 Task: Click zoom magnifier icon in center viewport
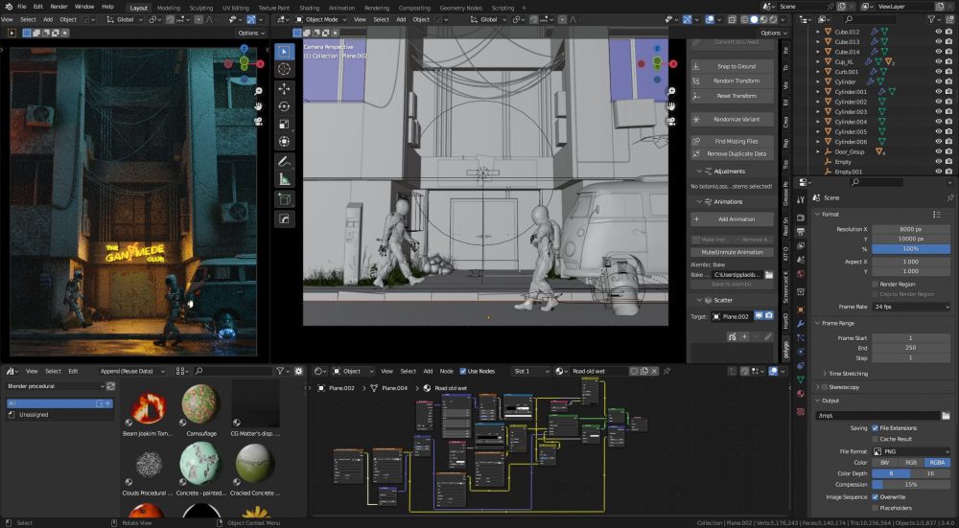(x=671, y=91)
